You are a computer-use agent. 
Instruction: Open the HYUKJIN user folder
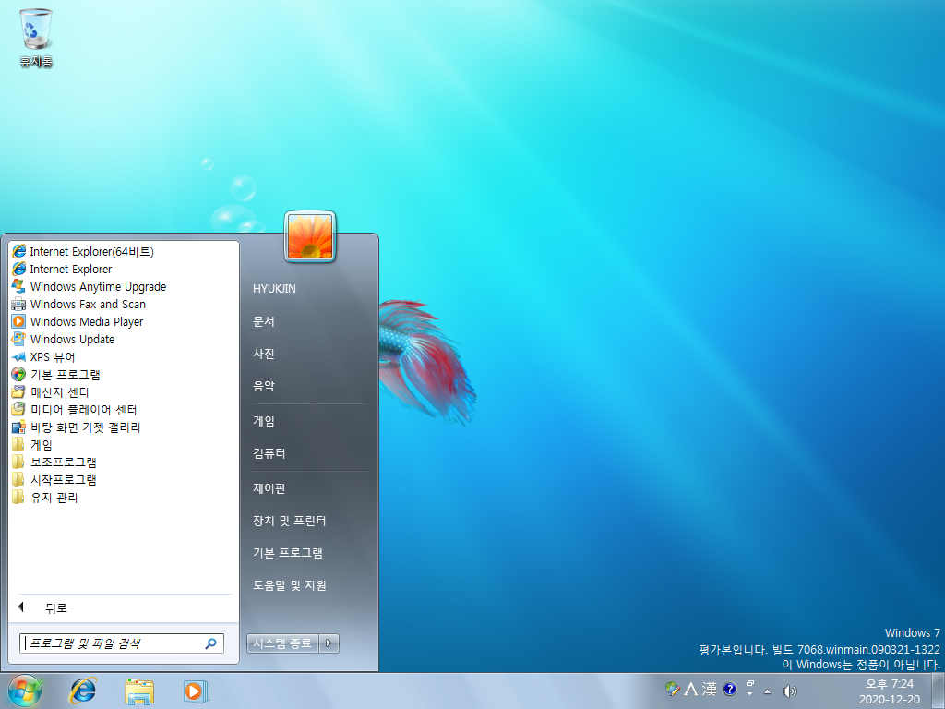click(274, 289)
